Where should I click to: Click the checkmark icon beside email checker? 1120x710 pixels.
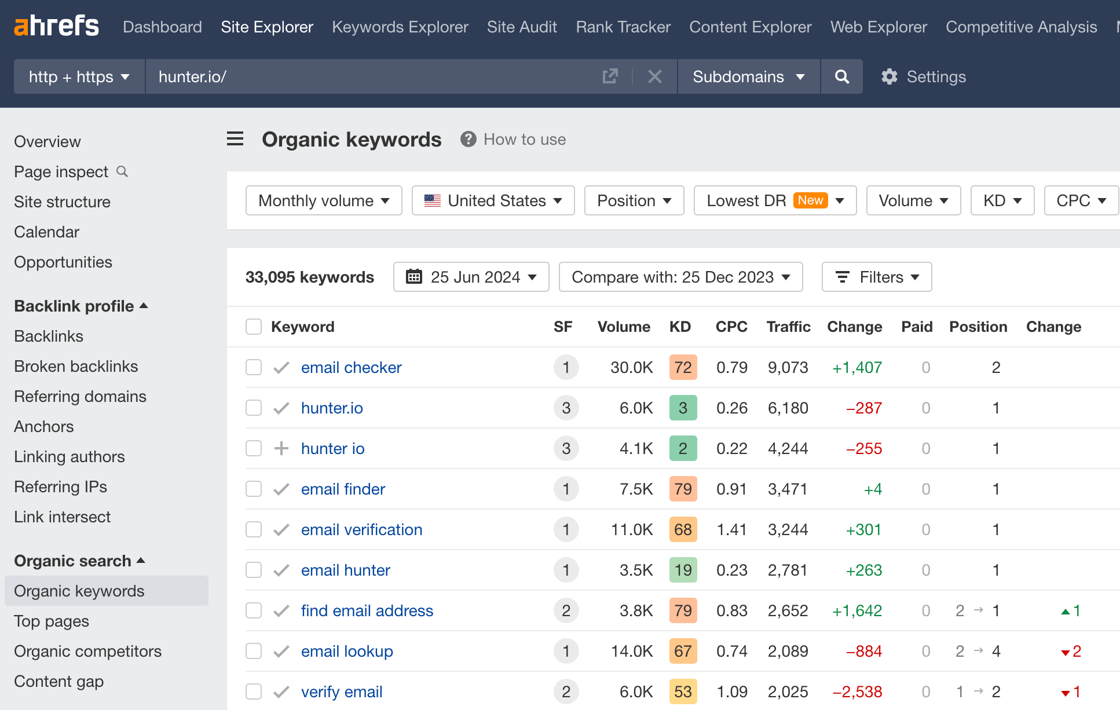[281, 368]
